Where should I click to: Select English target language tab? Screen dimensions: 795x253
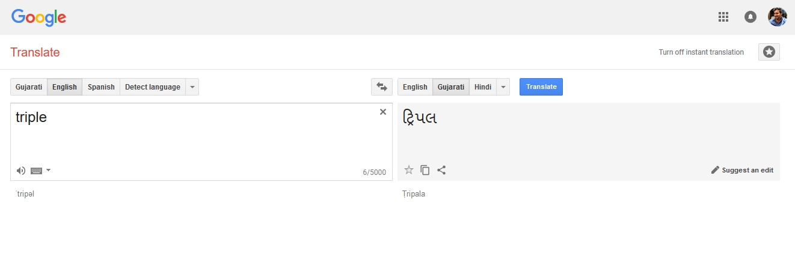coord(415,87)
